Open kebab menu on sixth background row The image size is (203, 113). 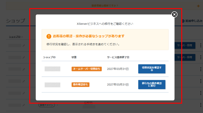pos(201,105)
